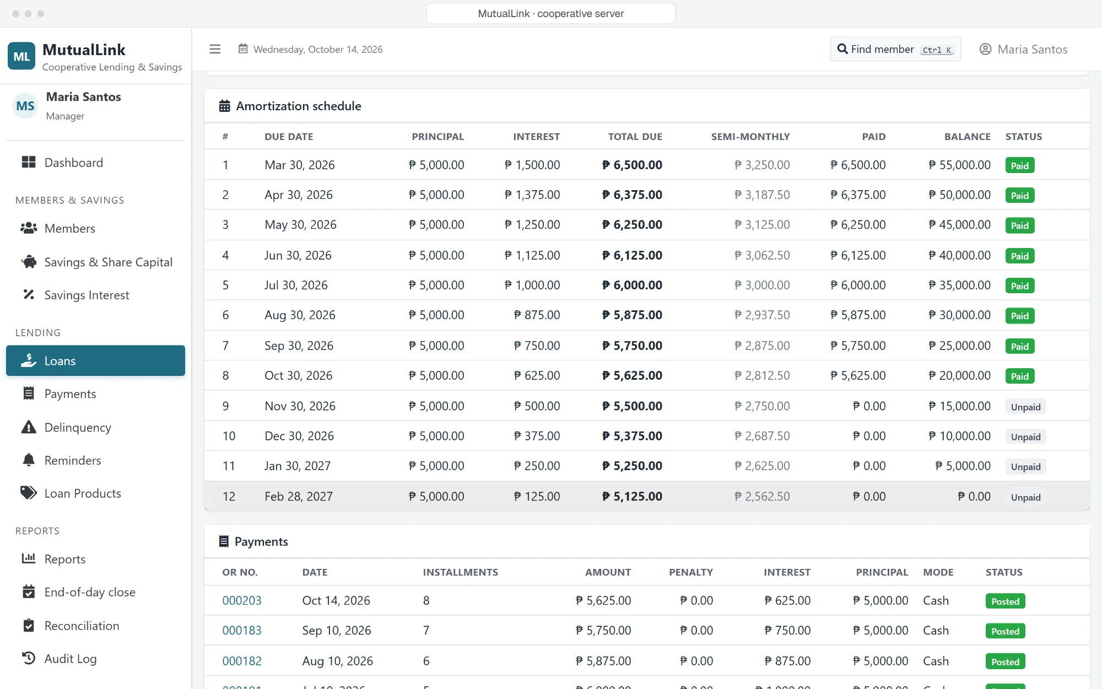Click the Unpaid badge for Nov 30, 2026
The height and width of the screenshot is (689, 1102).
click(1025, 407)
